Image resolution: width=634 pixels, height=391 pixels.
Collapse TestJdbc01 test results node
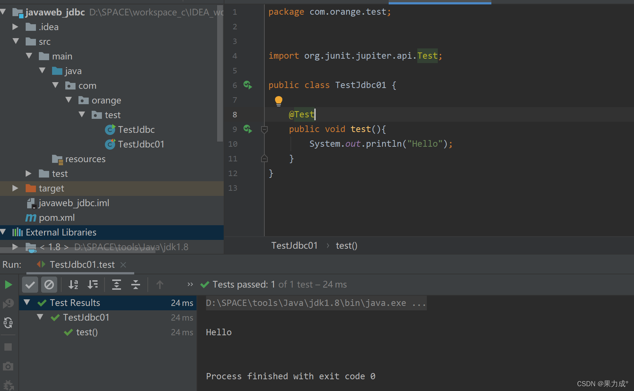pos(40,317)
